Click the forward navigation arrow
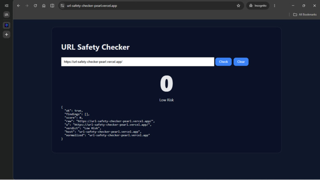Image resolution: width=320 pixels, height=180 pixels. pyautogui.click(x=27, y=6)
